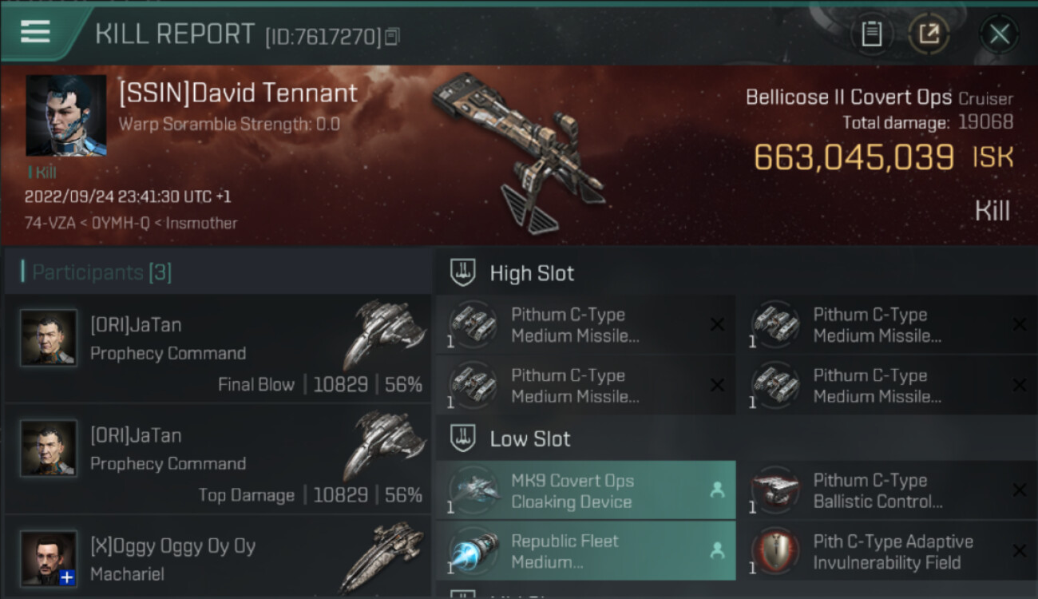Click the JaTan Top Damage participant entry
1038x599 pixels.
(218, 459)
